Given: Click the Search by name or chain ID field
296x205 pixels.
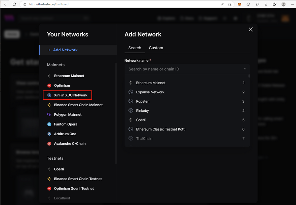Looking at the screenshot, I should point(182,69).
